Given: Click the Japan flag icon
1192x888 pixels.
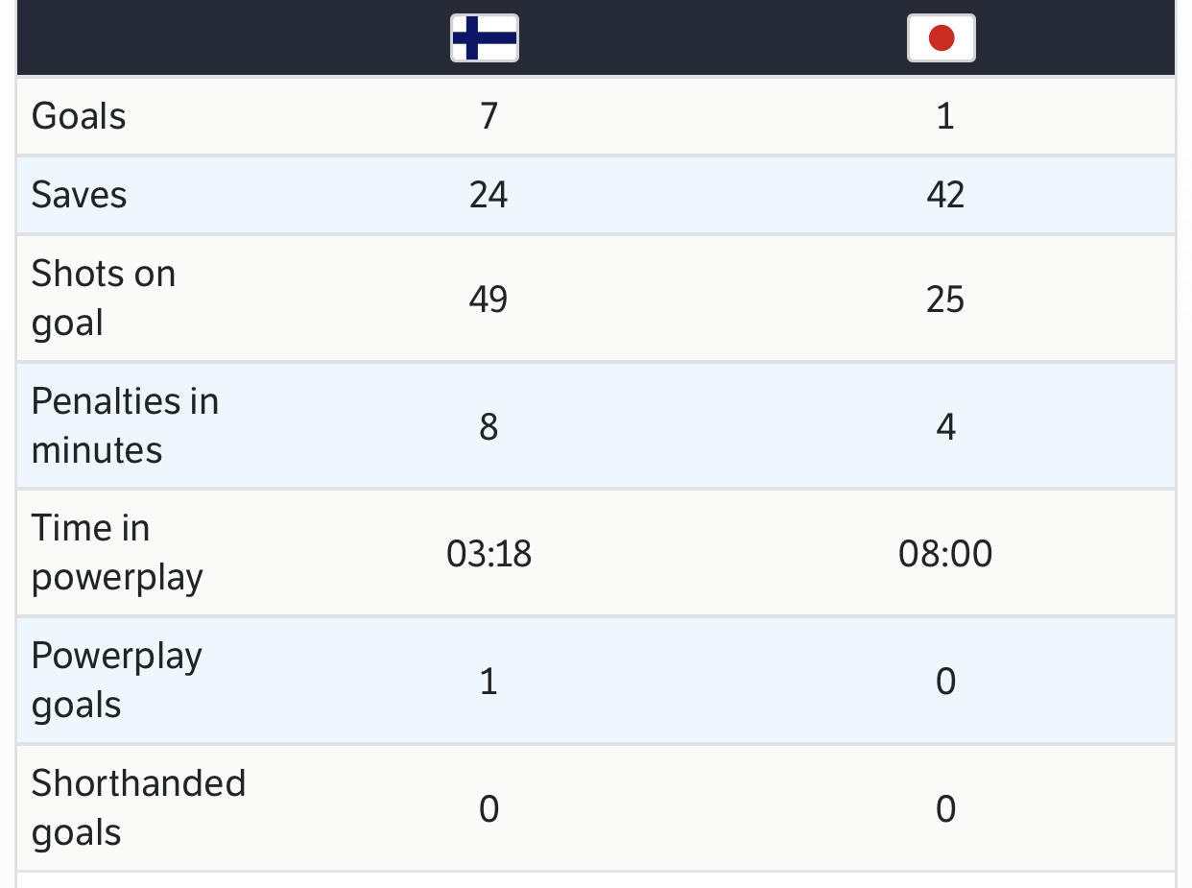Looking at the screenshot, I should [x=942, y=38].
